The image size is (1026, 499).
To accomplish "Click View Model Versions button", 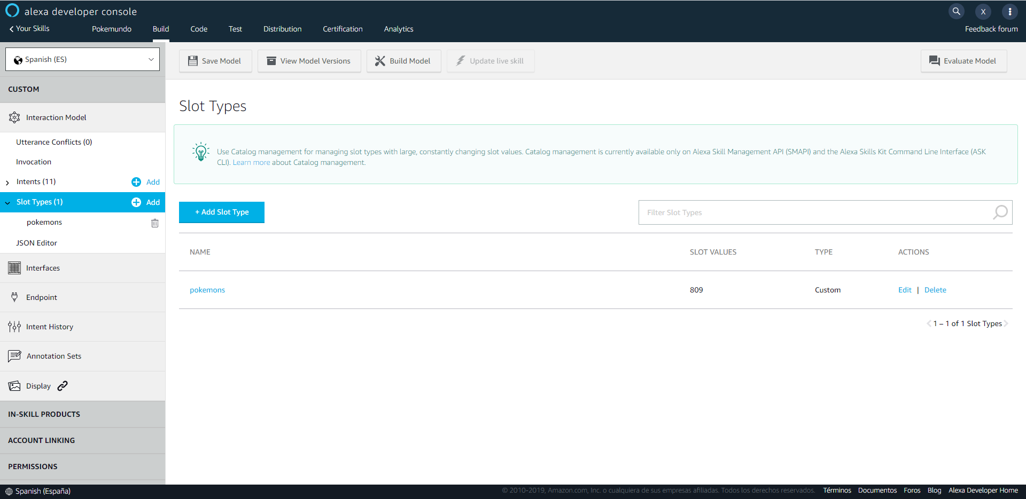I will (309, 61).
